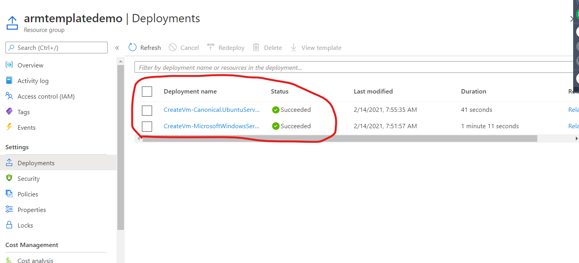Click the Cancel circle icon
The image size is (579, 263).
(173, 47)
